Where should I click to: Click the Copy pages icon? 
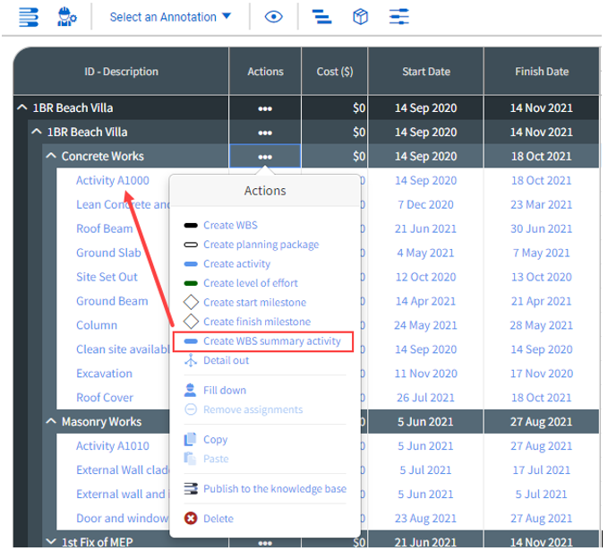tap(190, 439)
